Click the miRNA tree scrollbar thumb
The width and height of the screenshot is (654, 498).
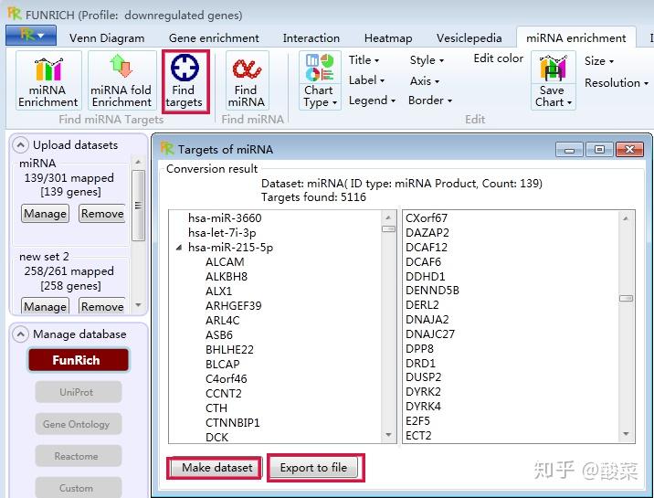[x=388, y=228]
